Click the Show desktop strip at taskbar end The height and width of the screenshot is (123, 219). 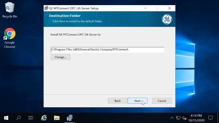pyautogui.click(x=218, y=118)
